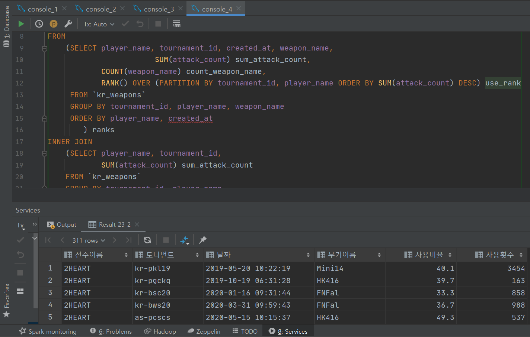Image resolution: width=530 pixels, height=337 pixels.
Task: Click the Services side stop square
Action: [20, 273]
